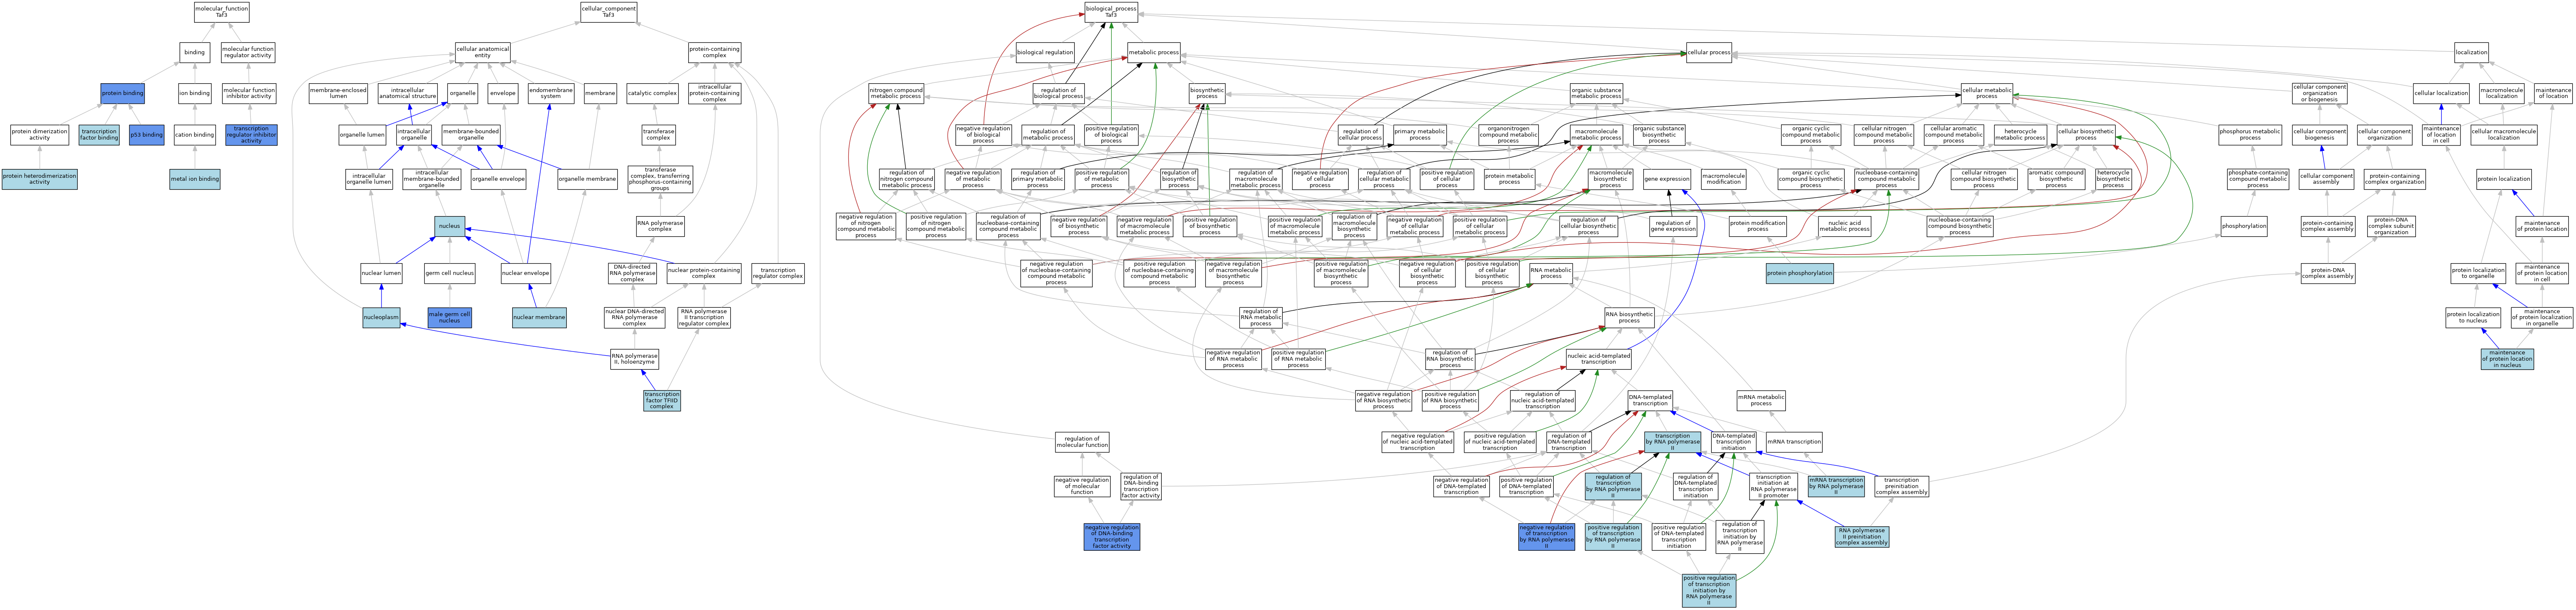2576x610 pixels.
Task: Click 'negative regulation of molecular function' node
Action: click(x=1082, y=486)
